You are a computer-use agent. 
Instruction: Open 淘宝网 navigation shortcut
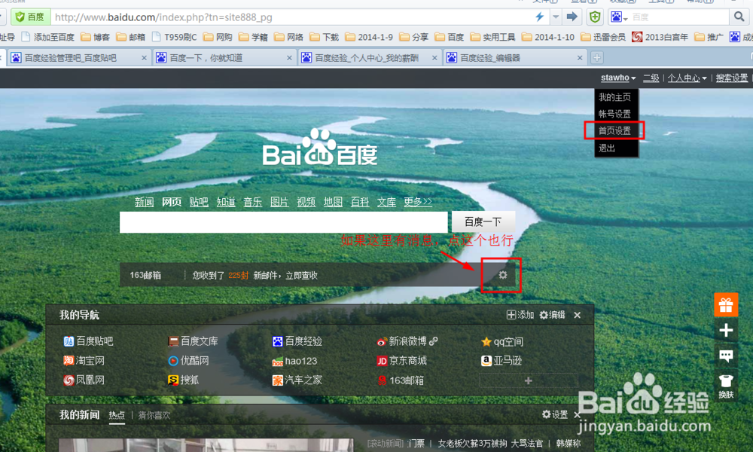click(84, 361)
